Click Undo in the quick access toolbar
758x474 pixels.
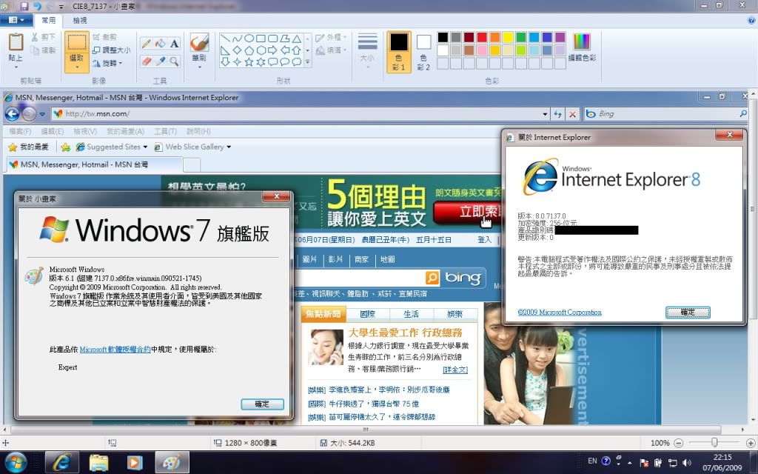37,6
